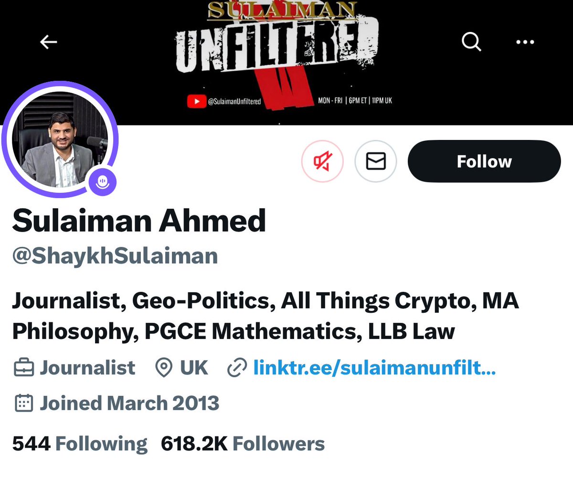Unmute this account via the muted speaker icon

(322, 162)
